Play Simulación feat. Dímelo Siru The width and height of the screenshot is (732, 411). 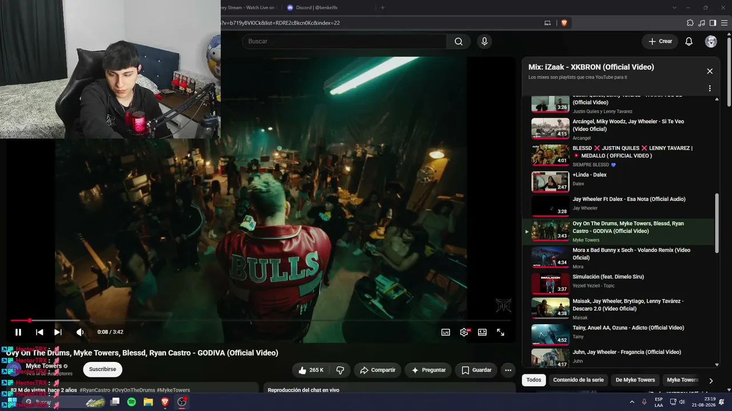pos(619,283)
